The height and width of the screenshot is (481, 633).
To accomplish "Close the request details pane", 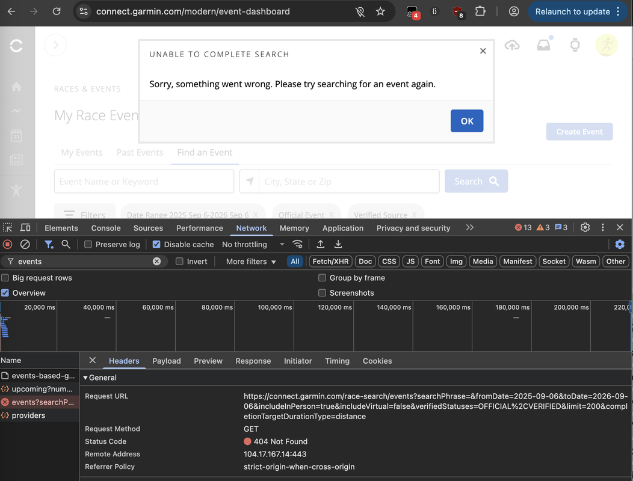I will pyautogui.click(x=93, y=360).
